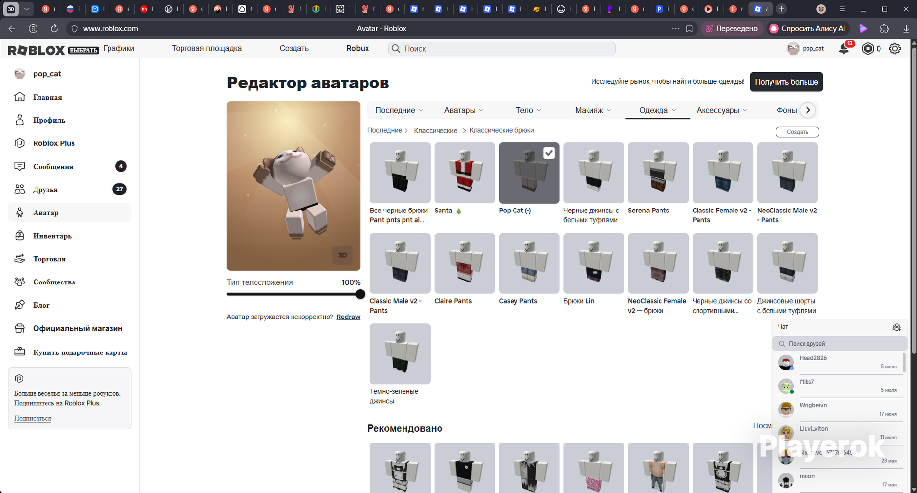Expand the Последние dropdown tab

(400, 110)
